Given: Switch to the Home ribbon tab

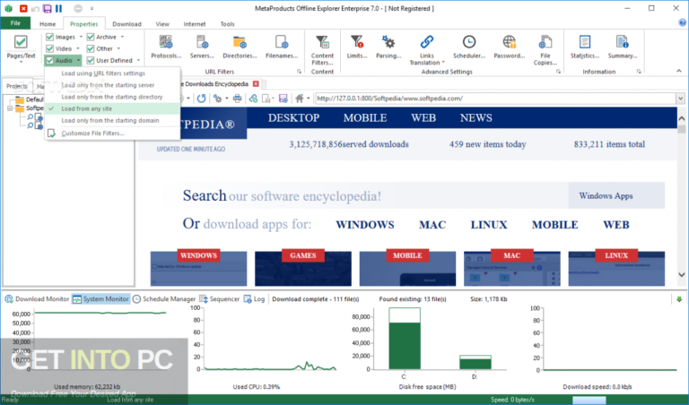Looking at the screenshot, I should (x=48, y=24).
